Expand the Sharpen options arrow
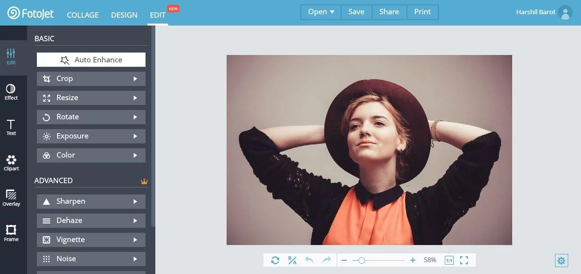The height and width of the screenshot is (274, 581). pyautogui.click(x=135, y=202)
